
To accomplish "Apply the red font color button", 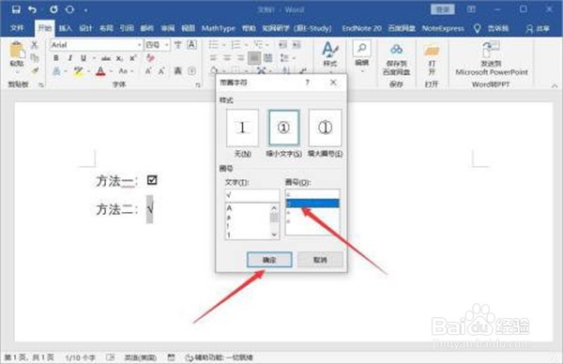I will (100, 71).
